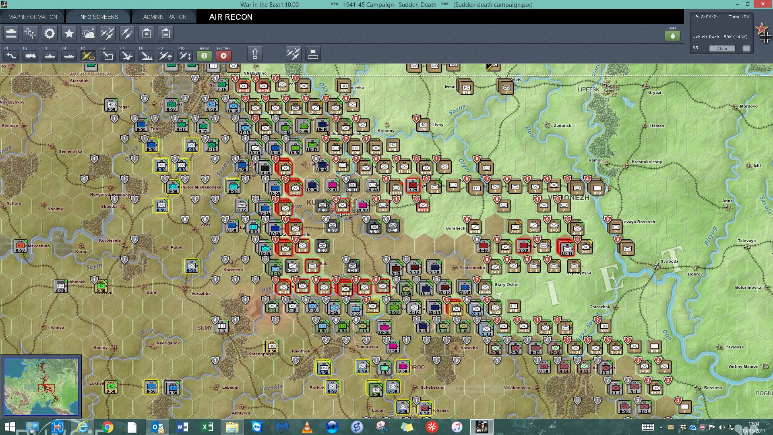Click the Zadonsk town label
Viewport: 773px width, 435px height.
(x=562, y=125)
